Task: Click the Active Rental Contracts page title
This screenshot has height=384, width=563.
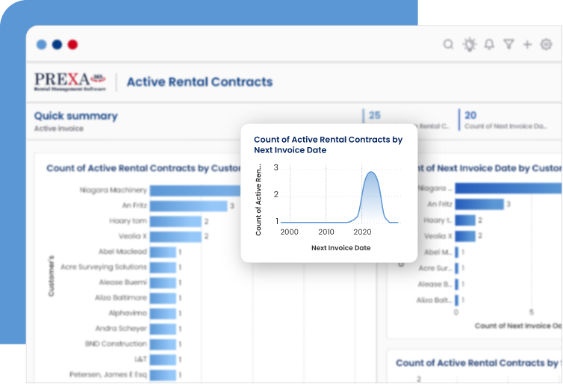Action: tap(199, 82)
